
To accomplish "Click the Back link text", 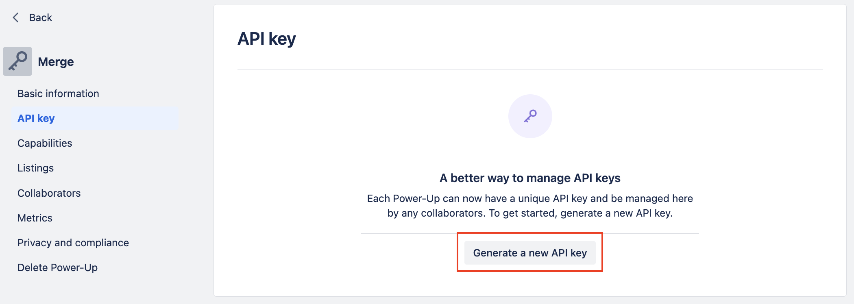I will tap(41, 17).
